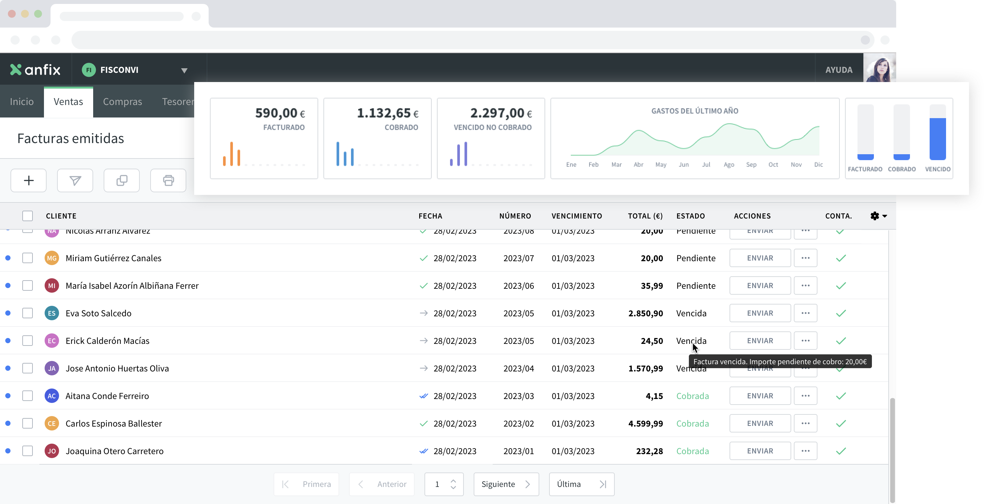Screen dimensions: 990x504
Task: Click accounting checkmark for Carlos Espinosa Ballester
Action: click(841, 424)
